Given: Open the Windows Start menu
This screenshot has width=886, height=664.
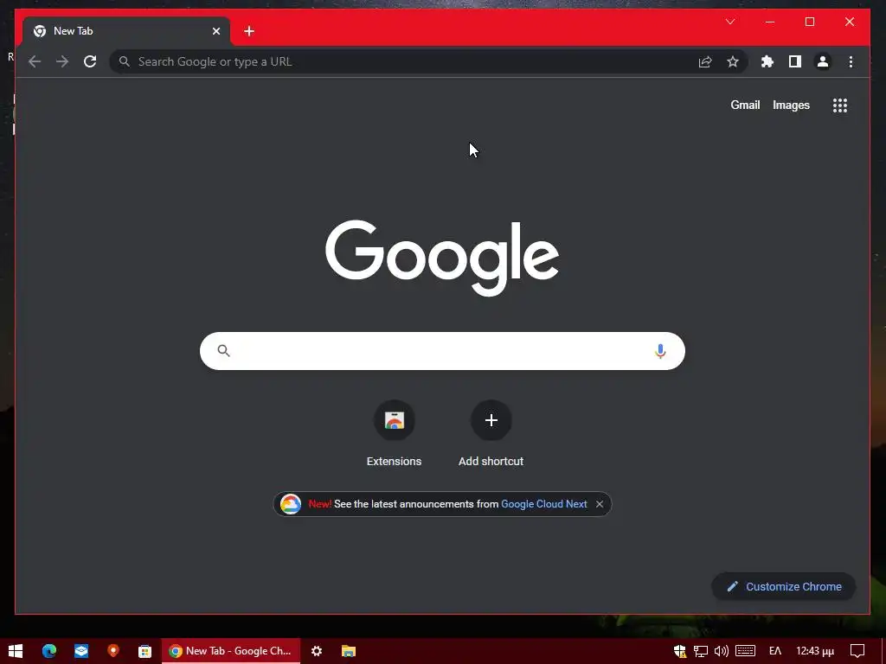Looking at the screenshot, I should pos(16,651).
